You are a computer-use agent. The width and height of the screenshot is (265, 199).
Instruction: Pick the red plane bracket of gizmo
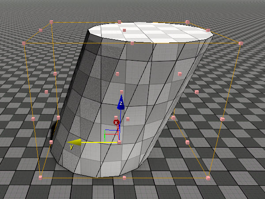click(x=112, y=134)
